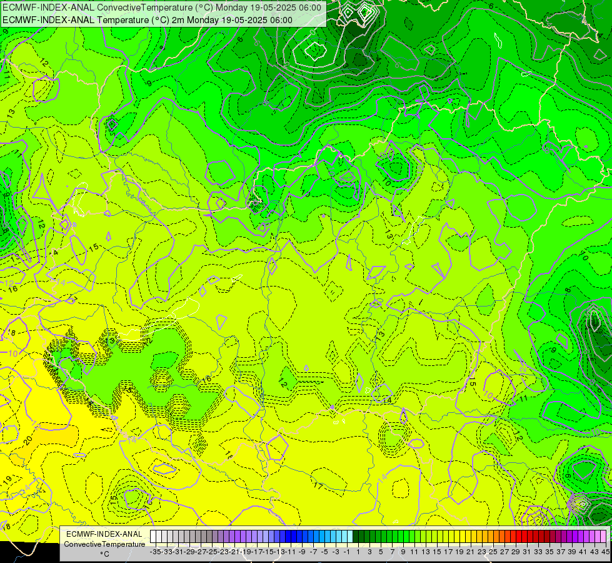Viewport: 612px width, 563px height.
Task: Click the 45 value on the legend scale
Action: click(x=605, y=552)
